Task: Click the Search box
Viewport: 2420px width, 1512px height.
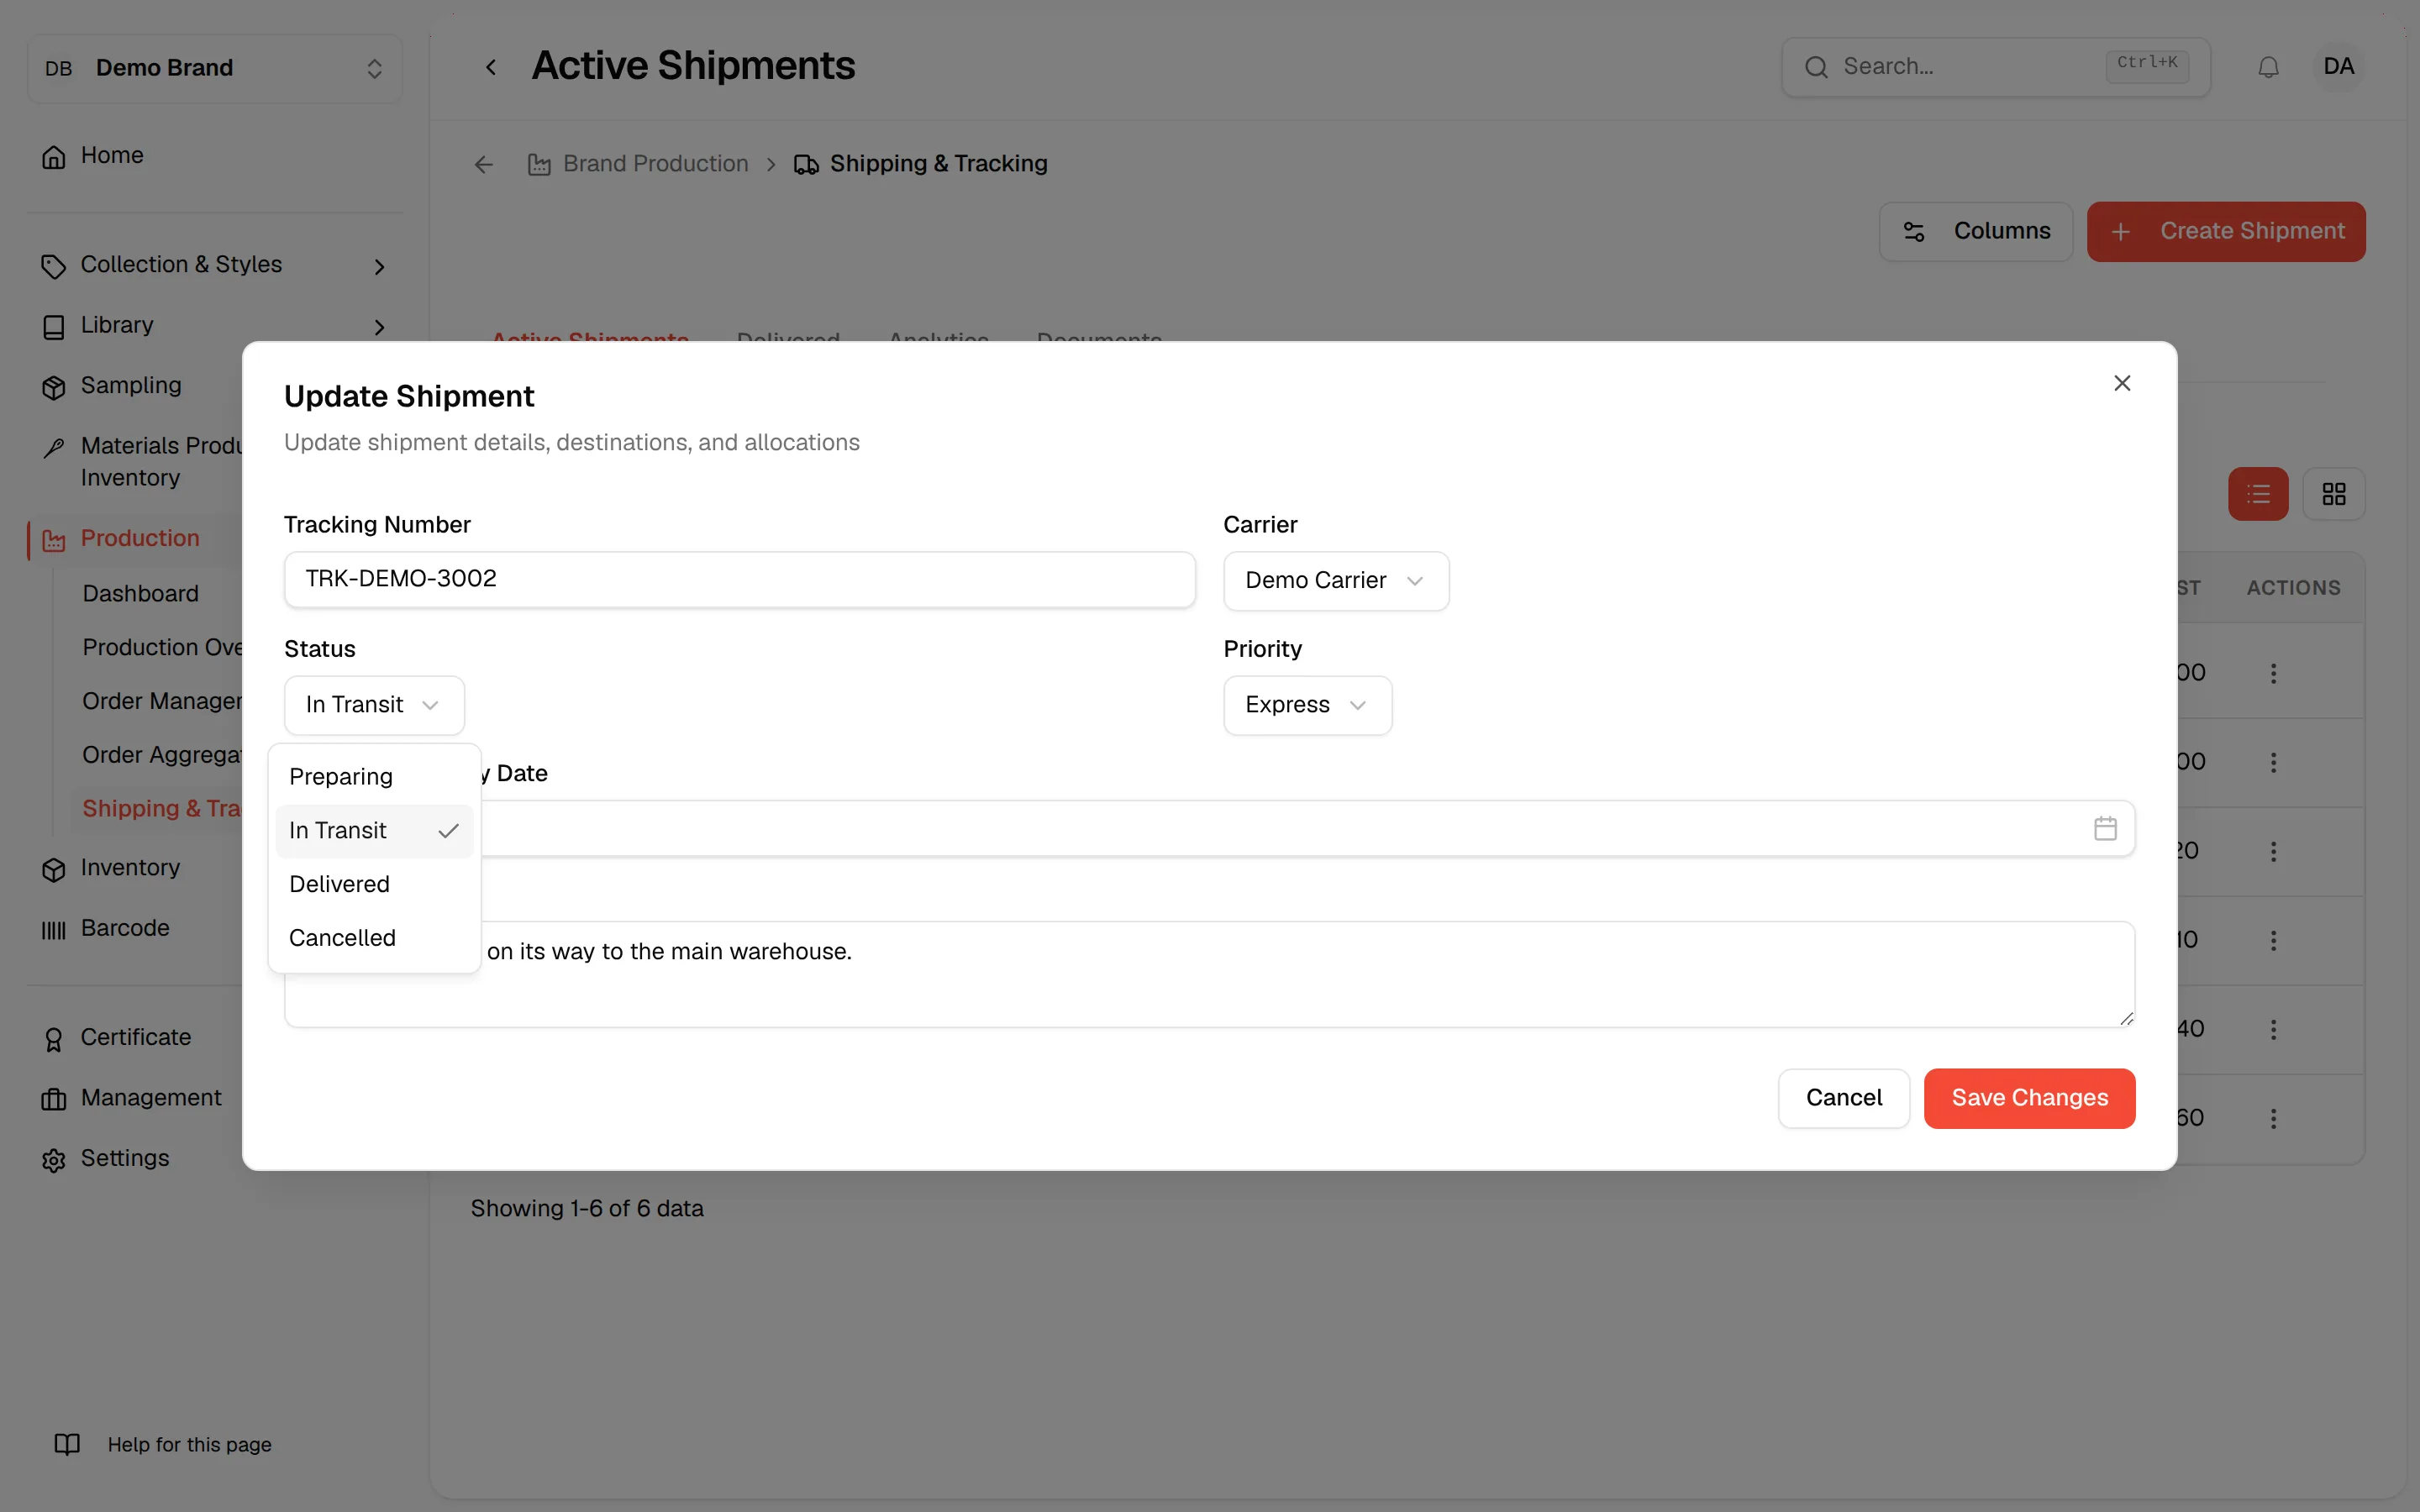Action: pyautogui.click(x=1995, y=67)
